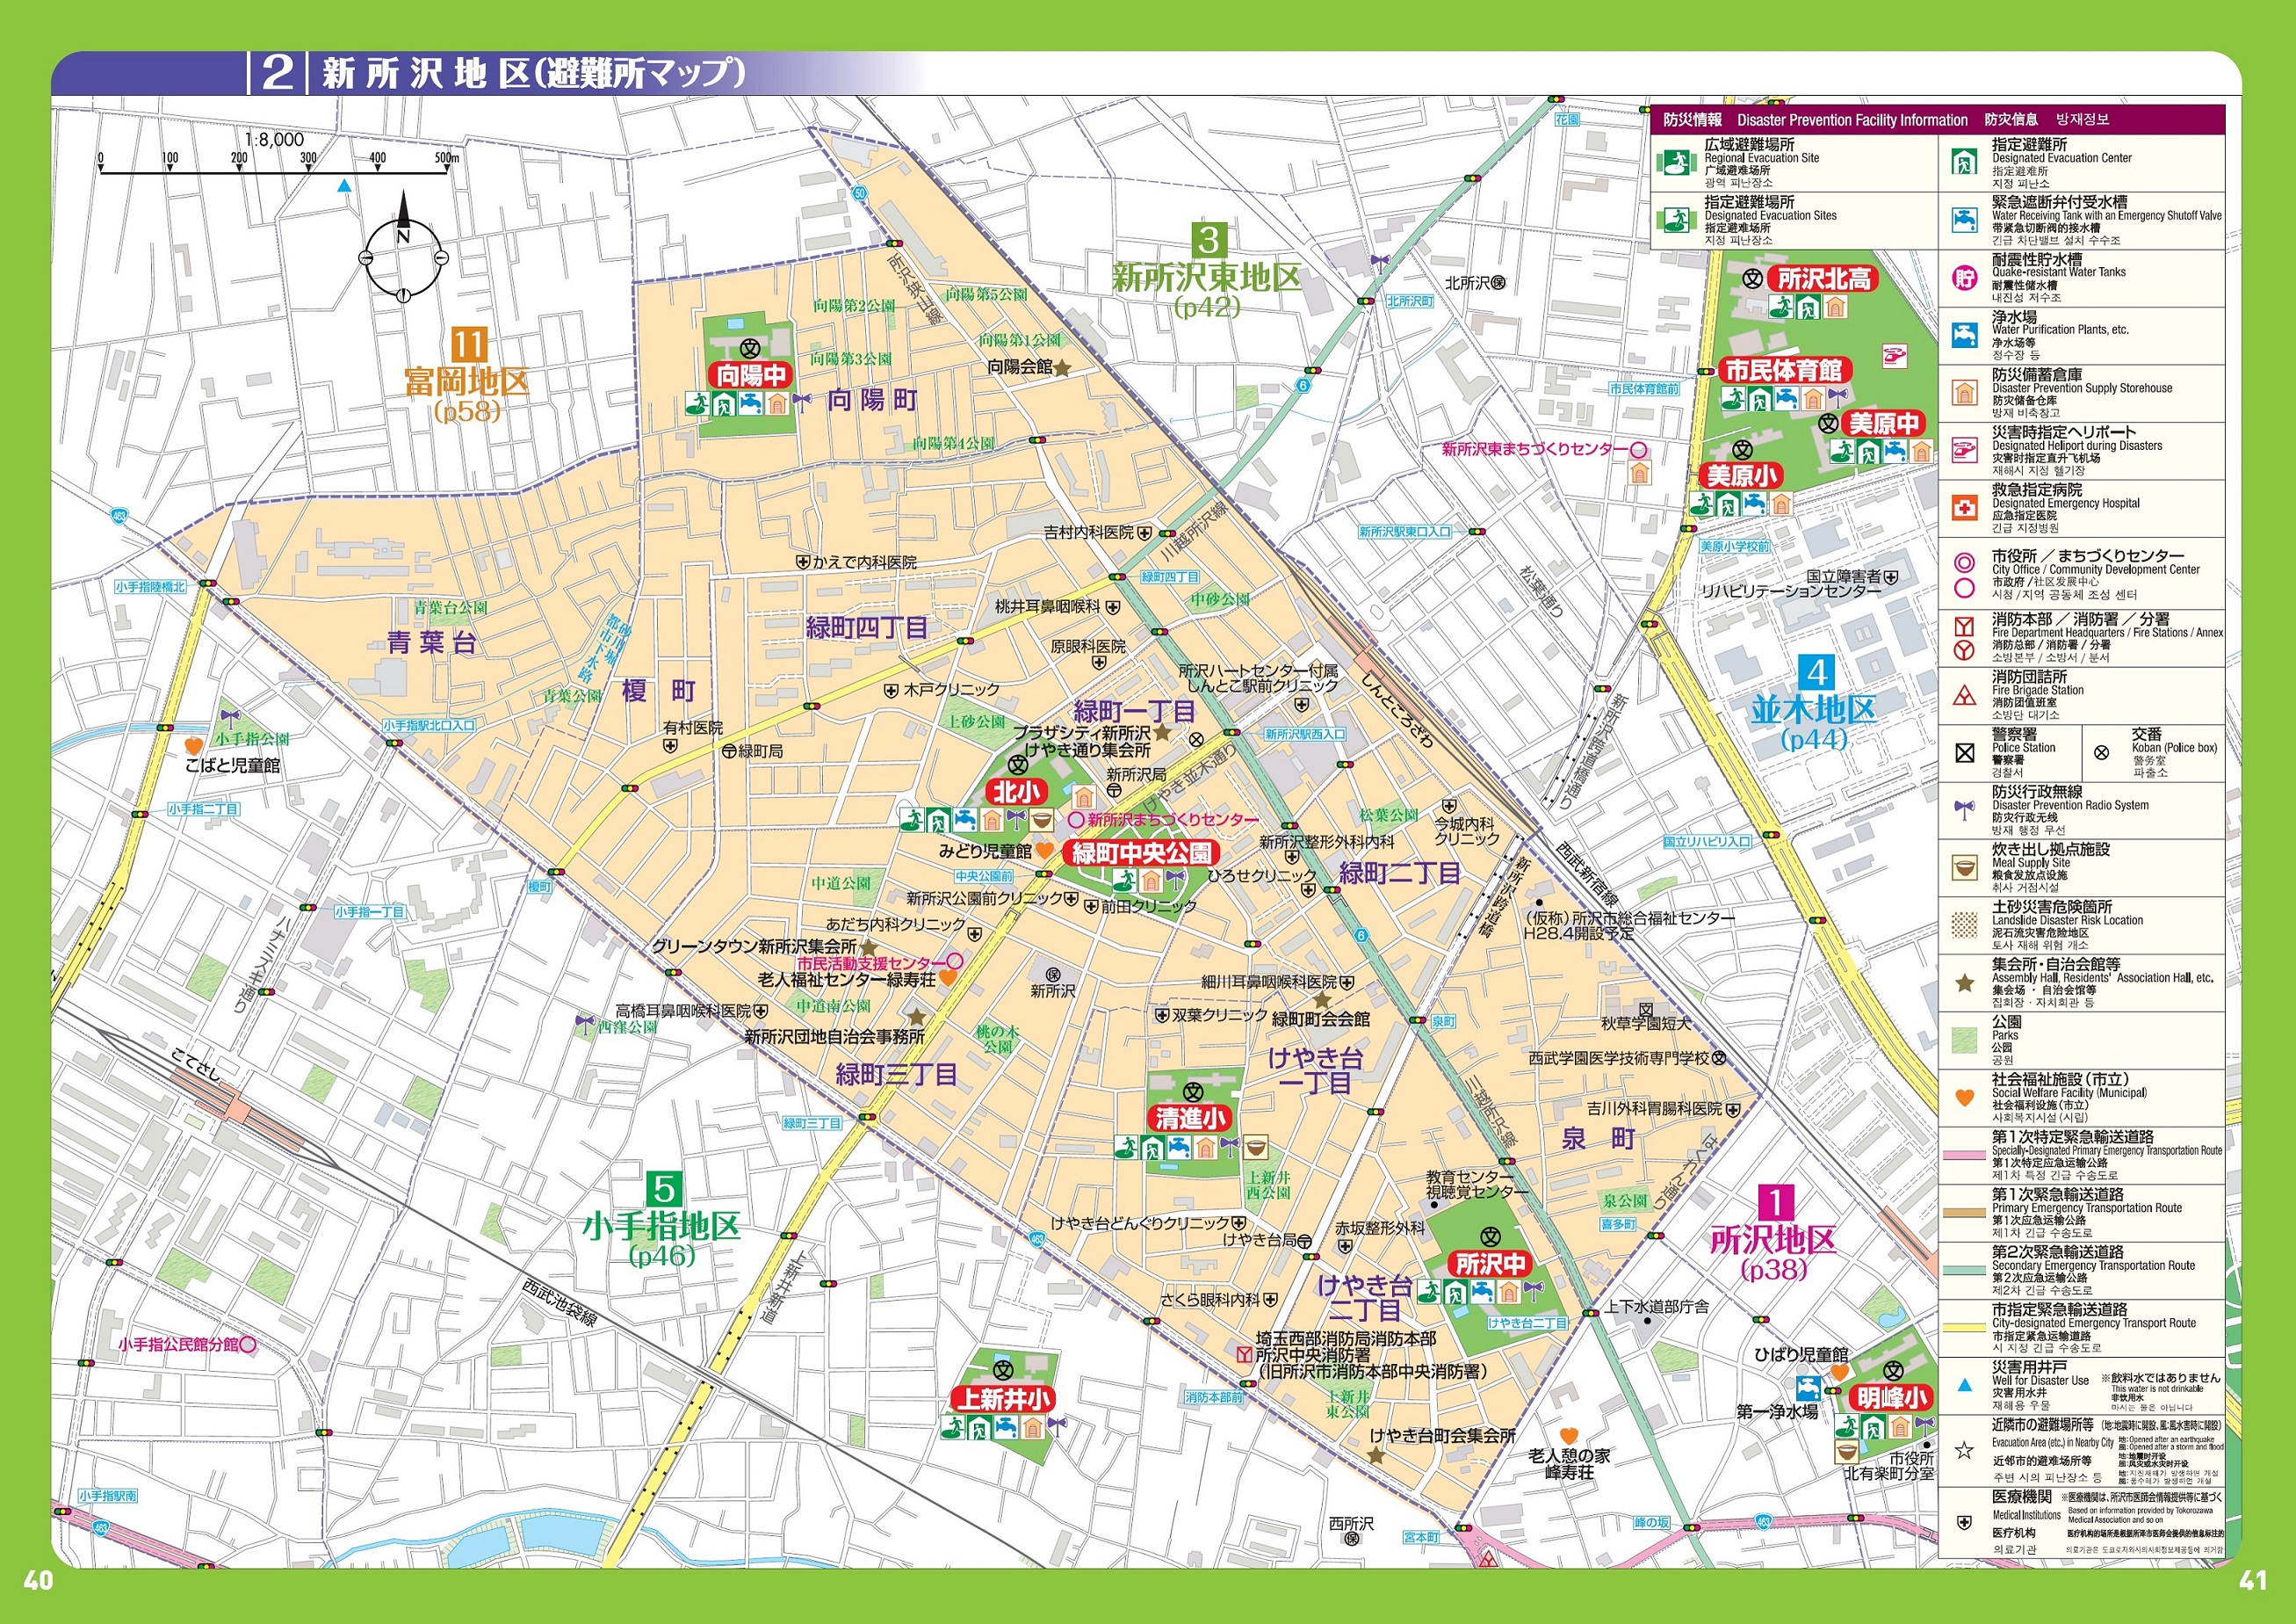The width and height of the screenshot is (2296, 1624).
Task: Click the Primary Emergency Transportation Route brown line
Action: 1963,1213
